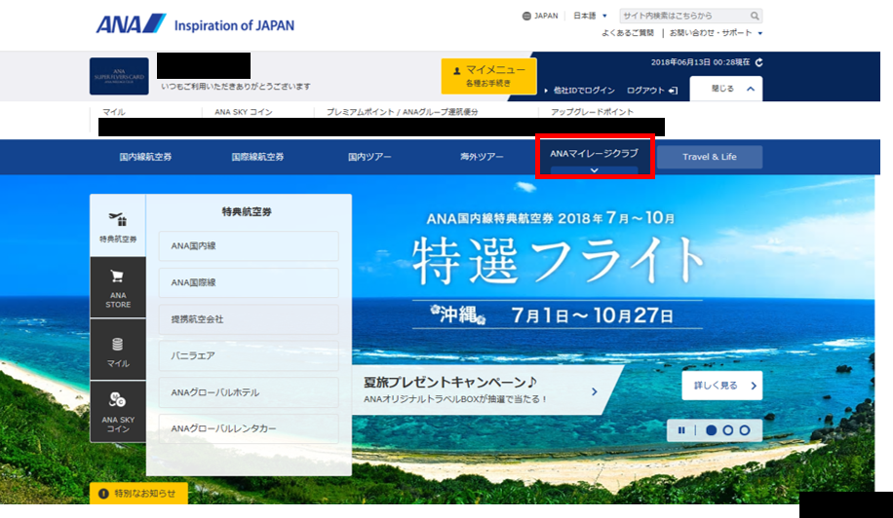This screenshot has height=518, width=893.
Task: Open the マイメニュー yellow button
Action: (488, 76)
